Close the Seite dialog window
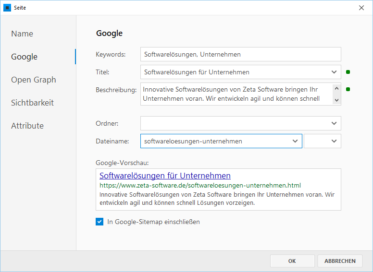Screen dimensions: 373x272 [361, 8]
